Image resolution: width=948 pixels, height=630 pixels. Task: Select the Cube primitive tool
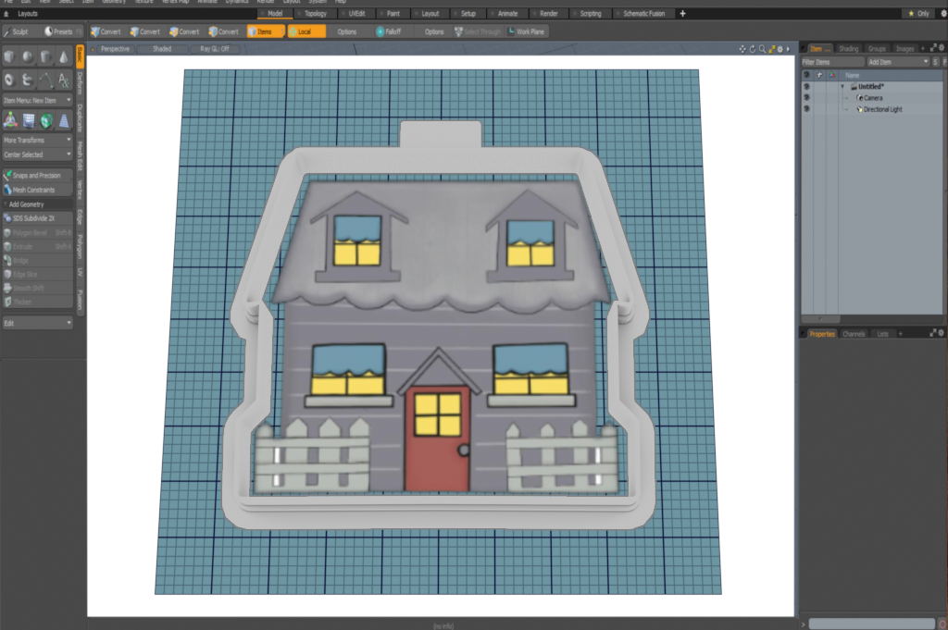click(x=10, y=57)
